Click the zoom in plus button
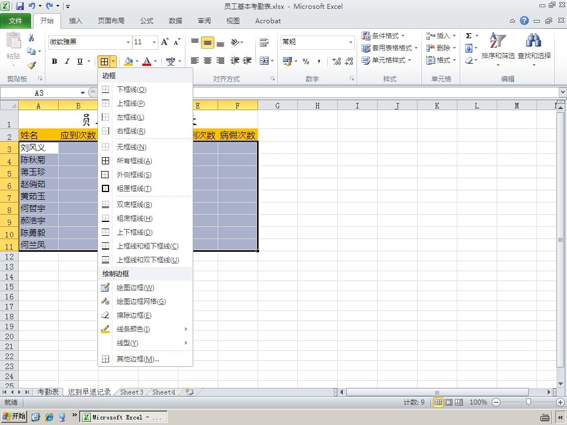Image resolution: width=567 pixels, height=425 pixels. click(560, 402)
